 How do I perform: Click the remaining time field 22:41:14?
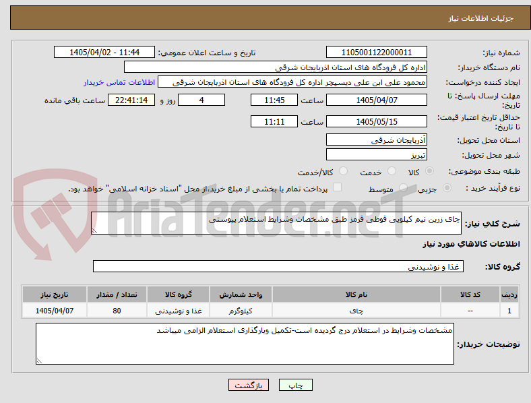pyautogui.click(x=131, y=100)
